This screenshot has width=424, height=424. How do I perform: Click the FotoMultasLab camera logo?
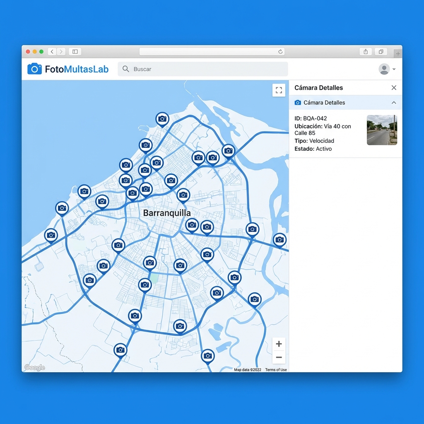point(35,69)
